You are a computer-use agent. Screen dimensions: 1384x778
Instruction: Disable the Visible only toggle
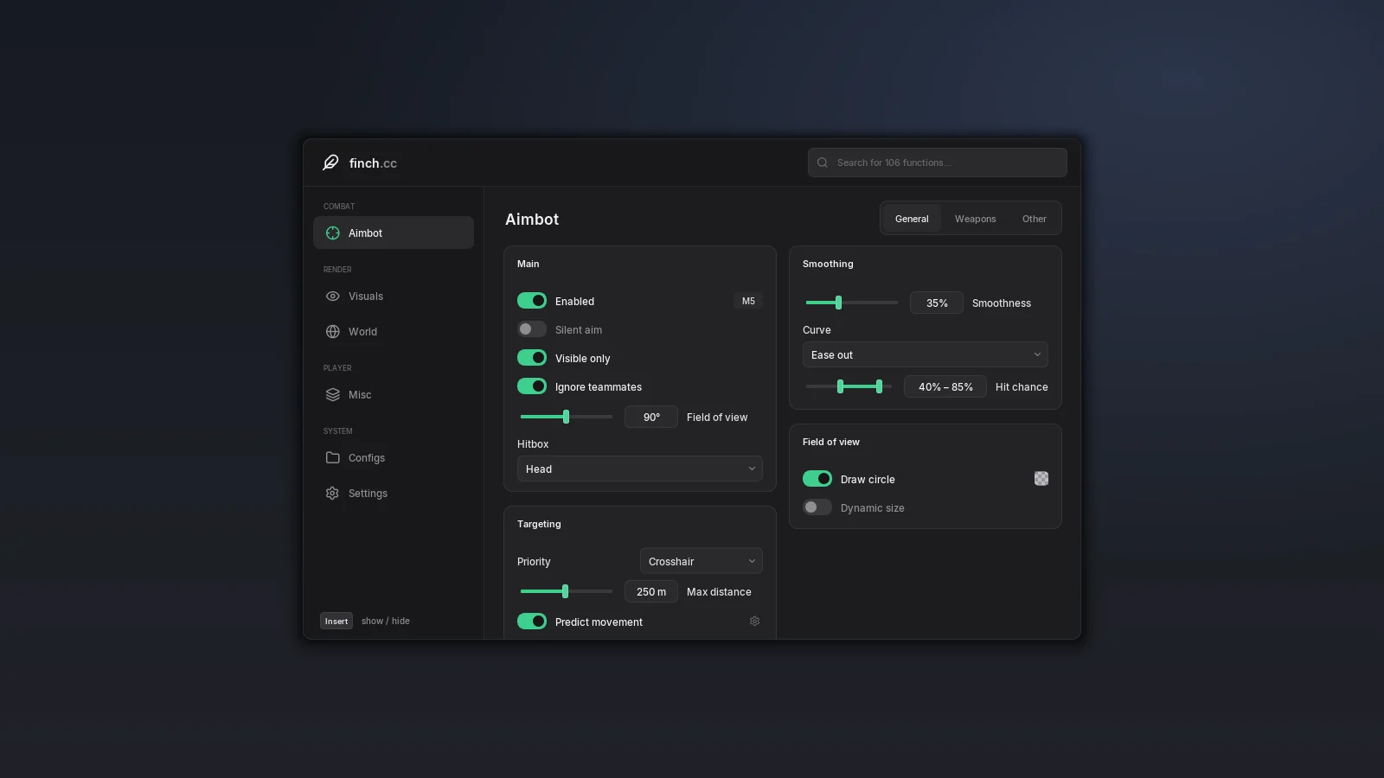tap(532, 358)
